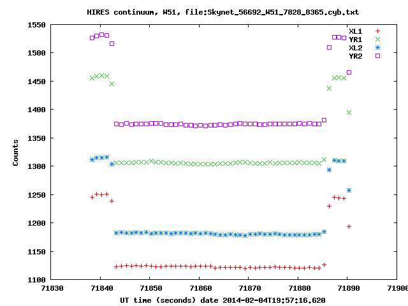Click the blue asterisk marker in the legend

click(x=377, y=48)
